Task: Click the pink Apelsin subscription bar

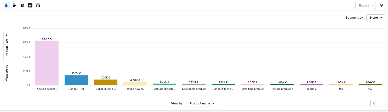Action: pyautogui.click(x=47, y=63)
